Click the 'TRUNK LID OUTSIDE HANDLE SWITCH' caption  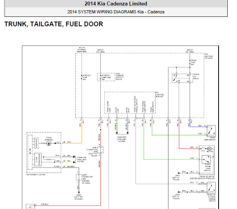click(x=211, y=198)
